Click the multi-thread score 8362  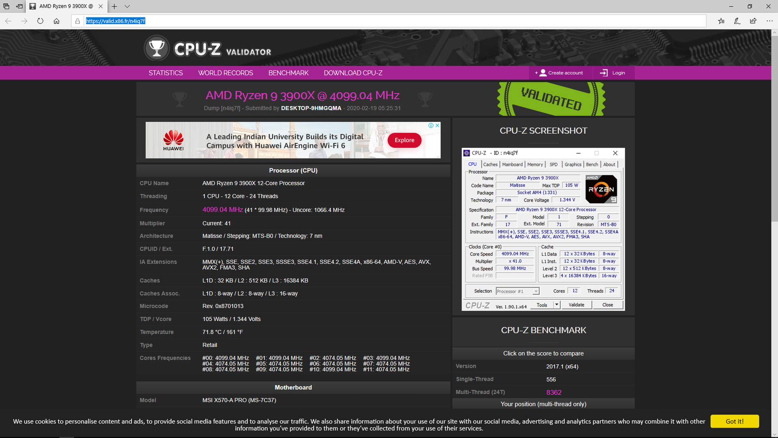[x=554, y=392]
